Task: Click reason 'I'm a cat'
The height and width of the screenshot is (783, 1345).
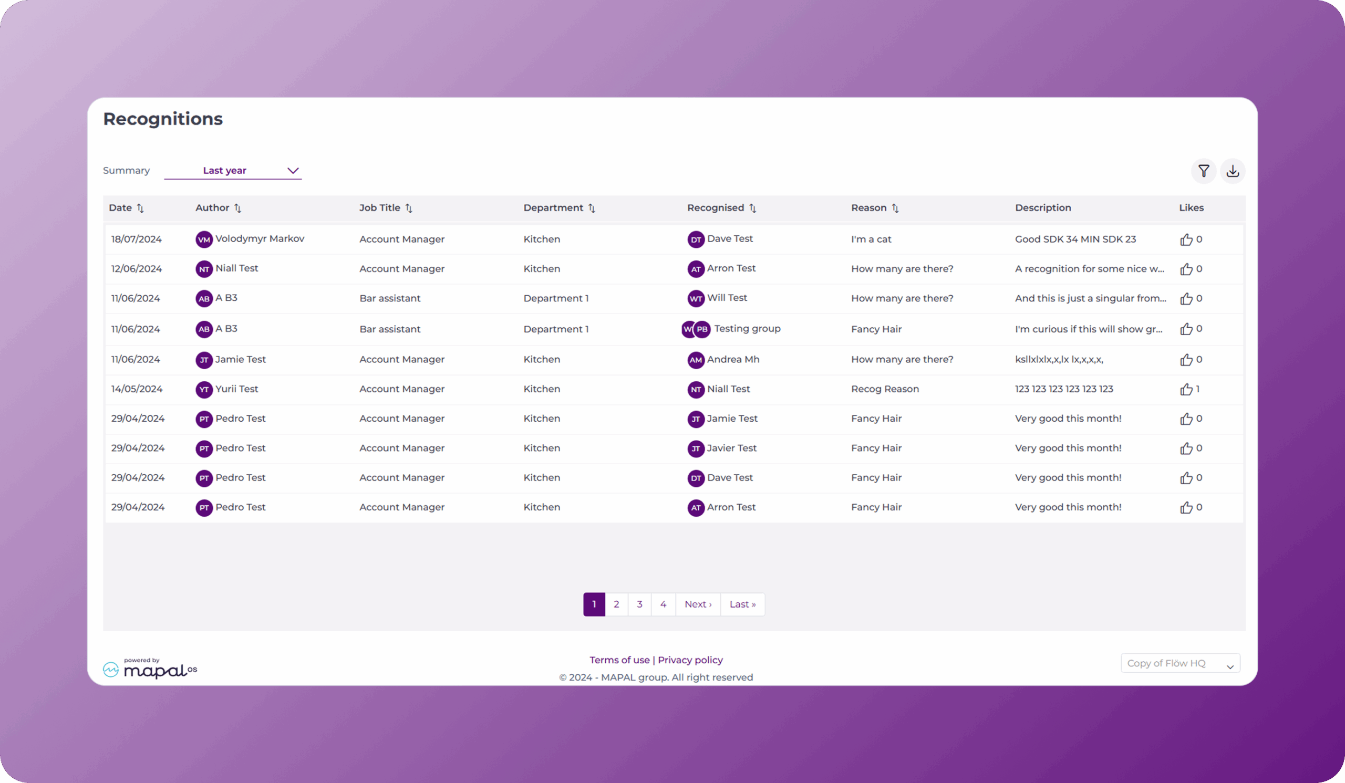Action: [871, 239]
